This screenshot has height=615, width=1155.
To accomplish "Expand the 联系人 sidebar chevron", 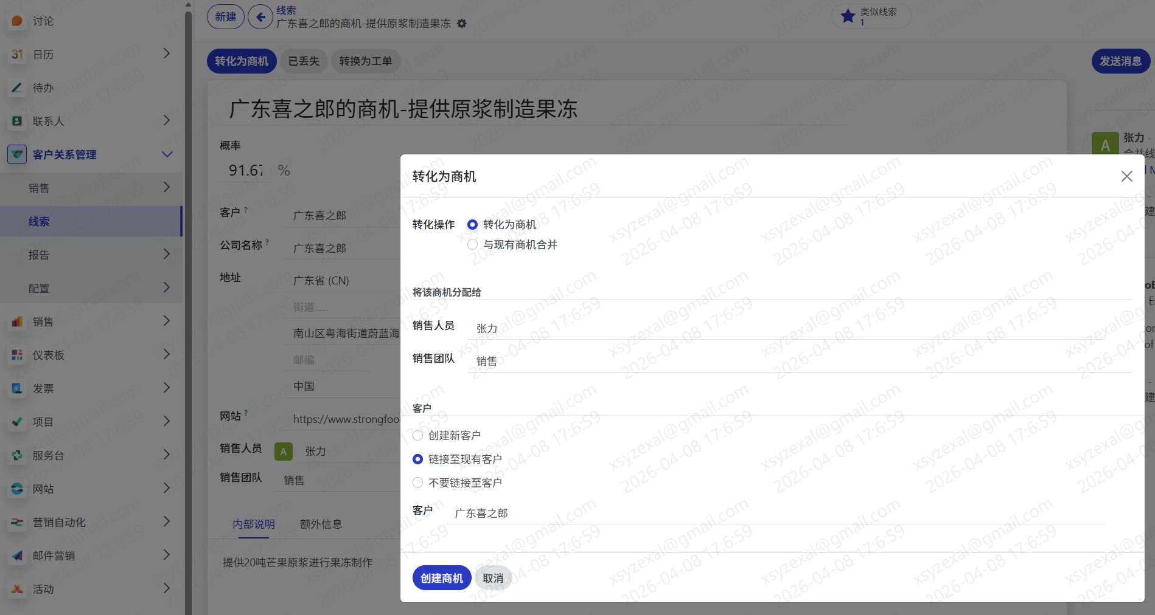I will [167, 121].
